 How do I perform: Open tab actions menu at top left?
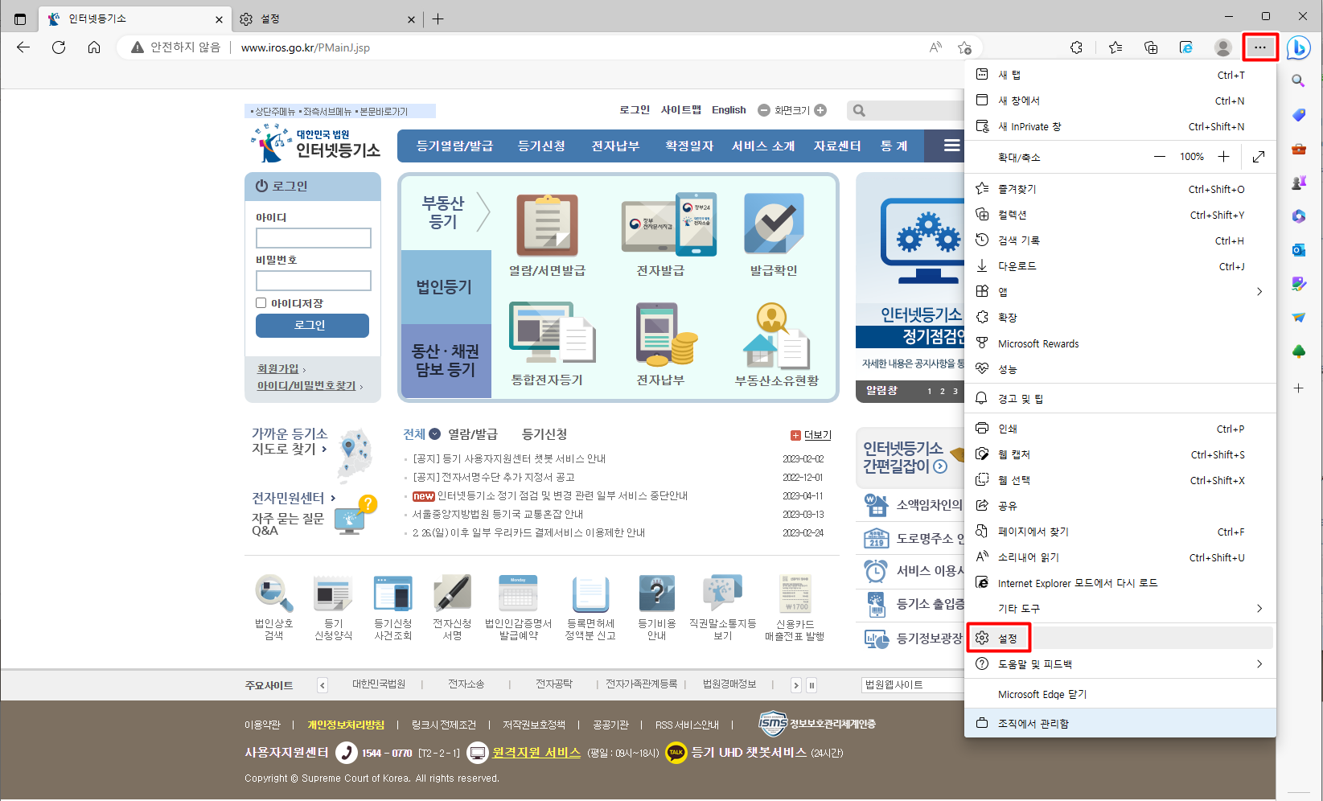(x=20, y=18)
